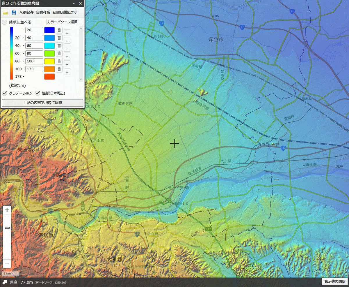Click the 武川駅 station label
Image resolution: width=349 pixels, height=287 pixels.
click(x=226, y=161)
